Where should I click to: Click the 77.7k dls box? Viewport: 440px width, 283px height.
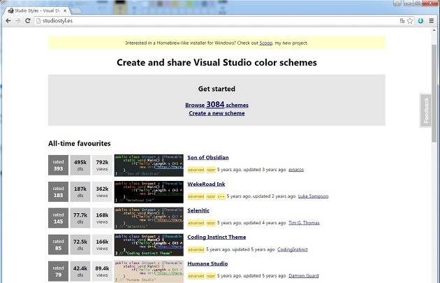pyautogui.click(x=80, y=218)
